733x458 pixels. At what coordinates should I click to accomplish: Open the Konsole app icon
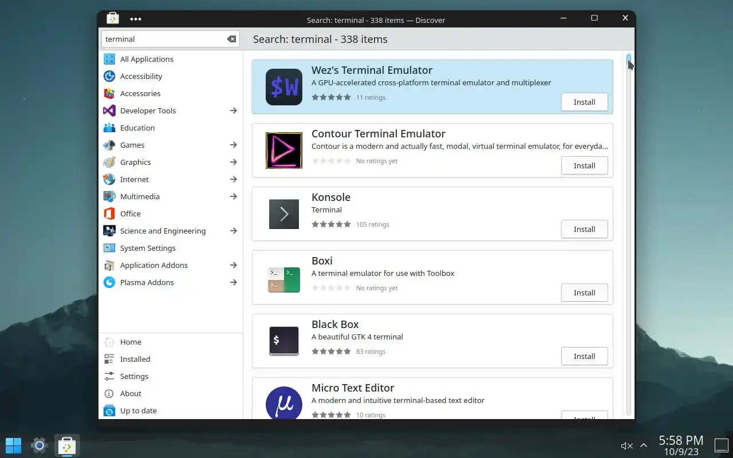pyautogui.click(x=284, y=214)
